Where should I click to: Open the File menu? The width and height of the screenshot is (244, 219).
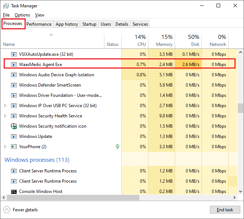pyautogui.click(x=6, y=15)
